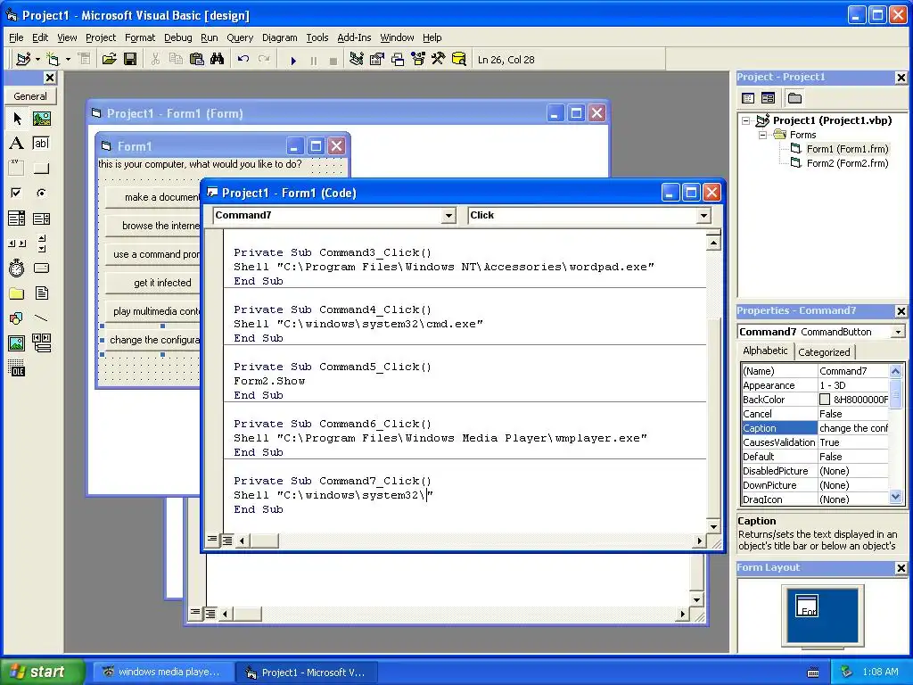
Task: Click Procedure View toggle in the rear code window
Action: point(195,613)
